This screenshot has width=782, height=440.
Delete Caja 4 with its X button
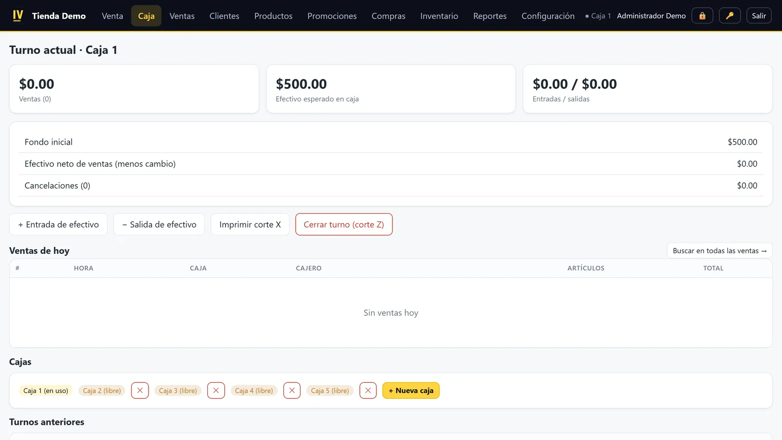(292, 391)
